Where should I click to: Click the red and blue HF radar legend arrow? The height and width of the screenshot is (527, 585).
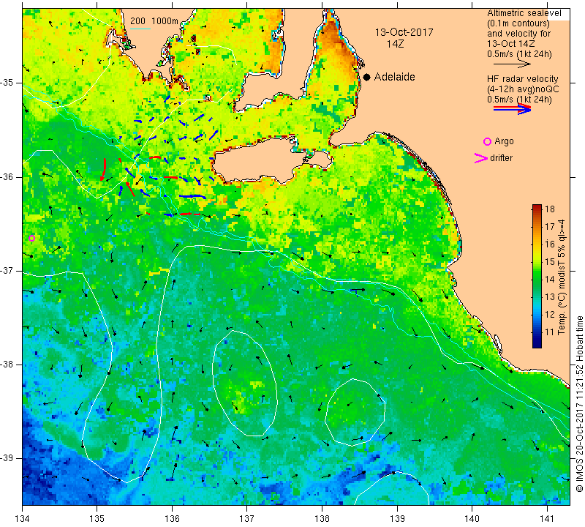click(513, 109)
